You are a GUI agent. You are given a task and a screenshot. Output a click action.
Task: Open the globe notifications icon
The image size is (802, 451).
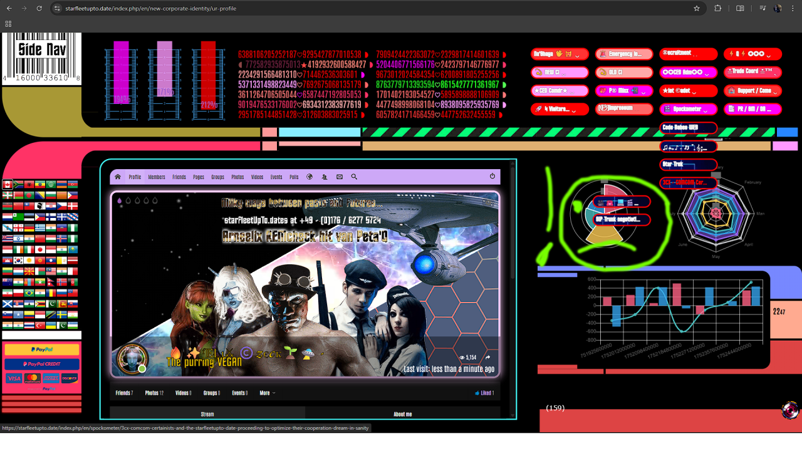coord(310,177)
